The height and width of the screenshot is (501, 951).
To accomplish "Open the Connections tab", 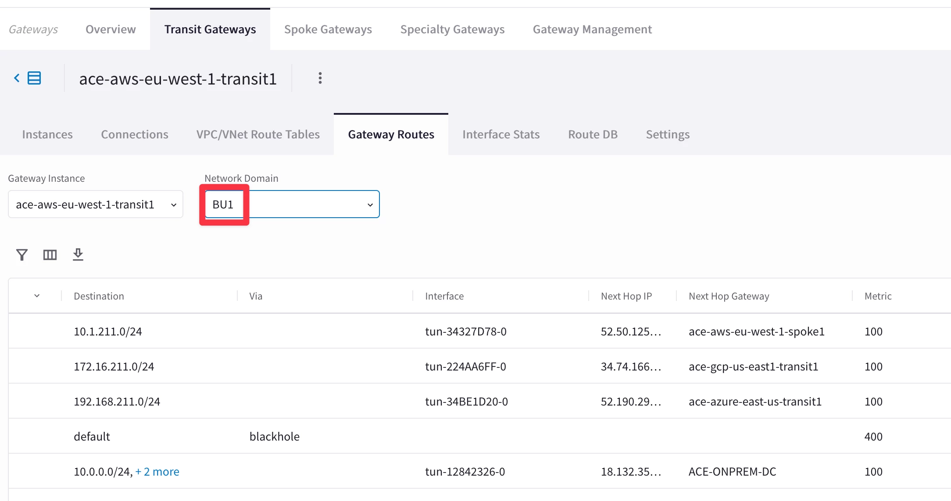I will [x=134, y=134].
